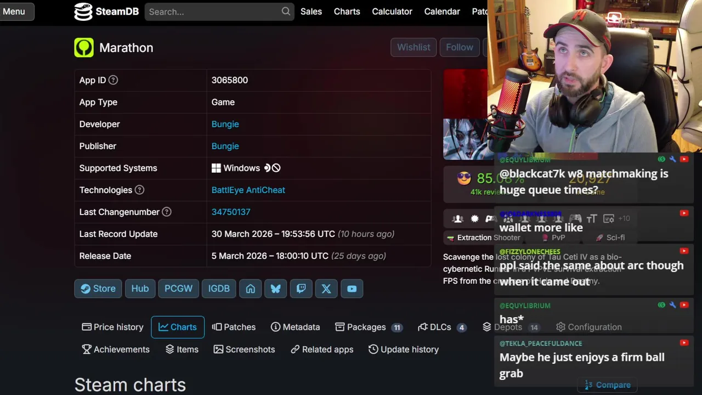The height and width of the screenshot is (395, 702).
Task: Click the SteamDB logo icon
Action: (x=83, y=12)
